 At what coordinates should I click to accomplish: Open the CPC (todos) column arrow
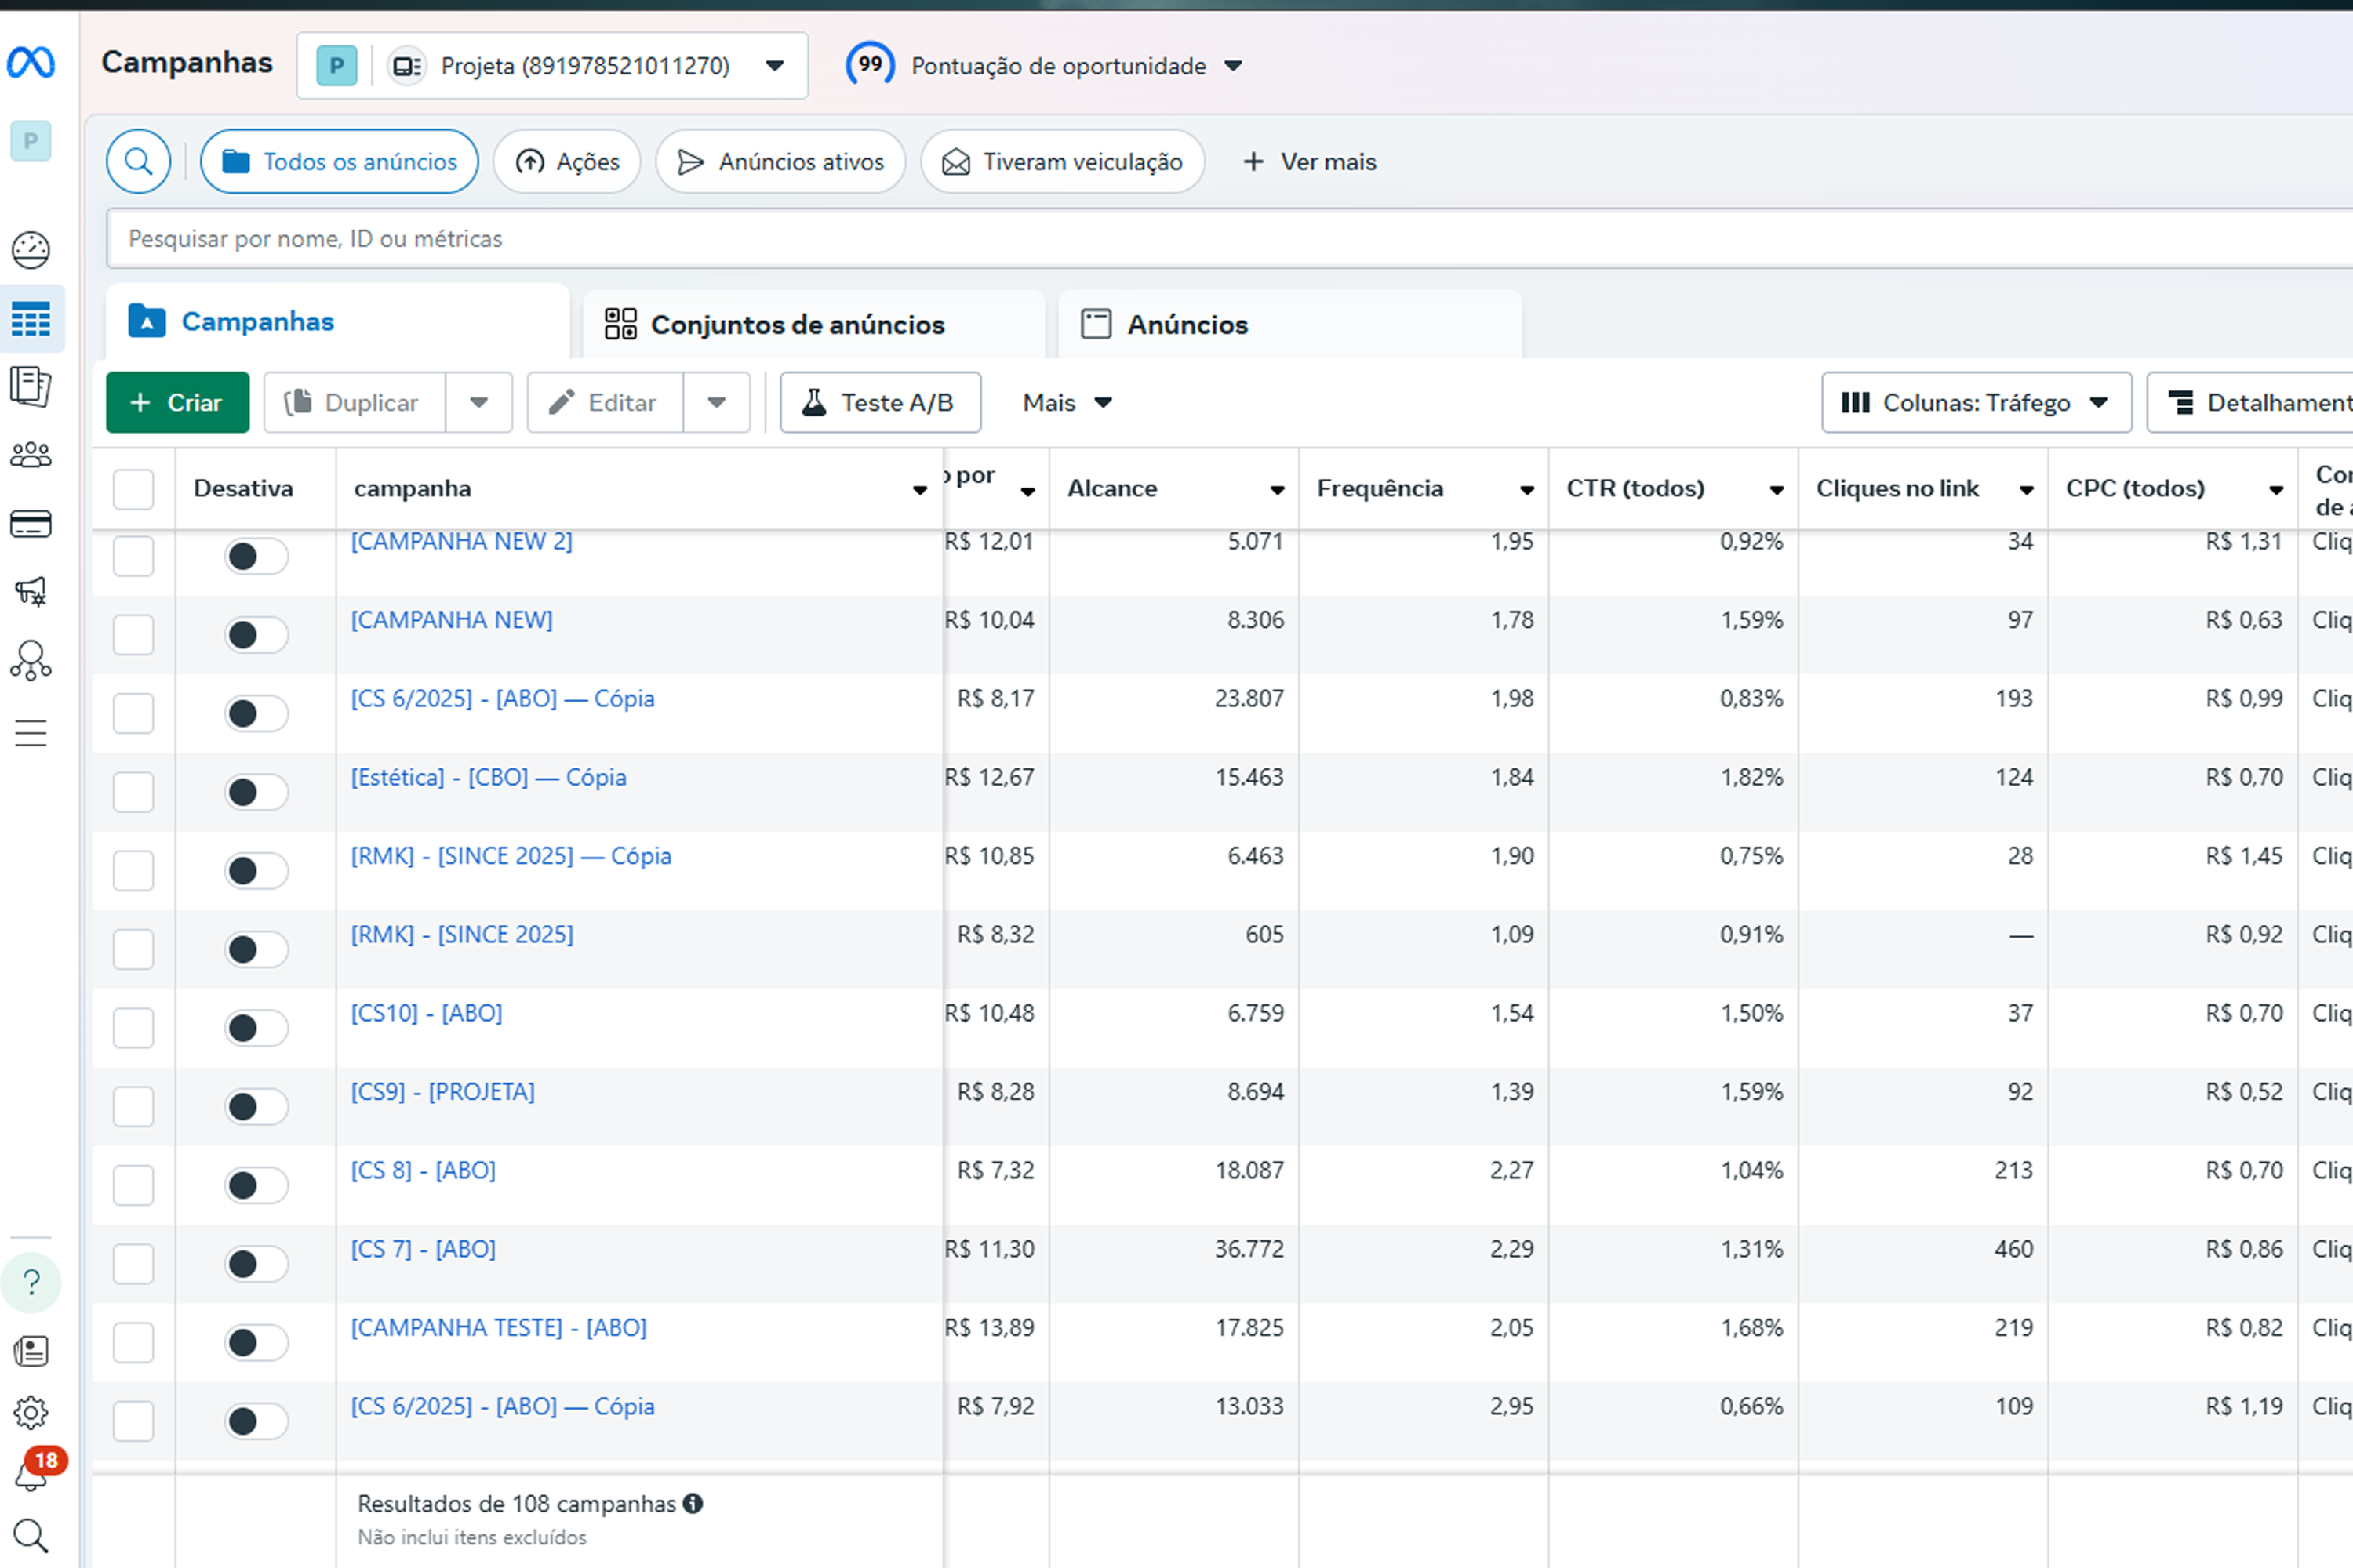point(2276,490)
